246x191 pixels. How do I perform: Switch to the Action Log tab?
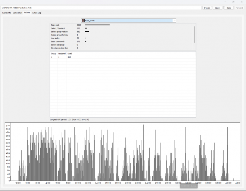click(37, 13)
